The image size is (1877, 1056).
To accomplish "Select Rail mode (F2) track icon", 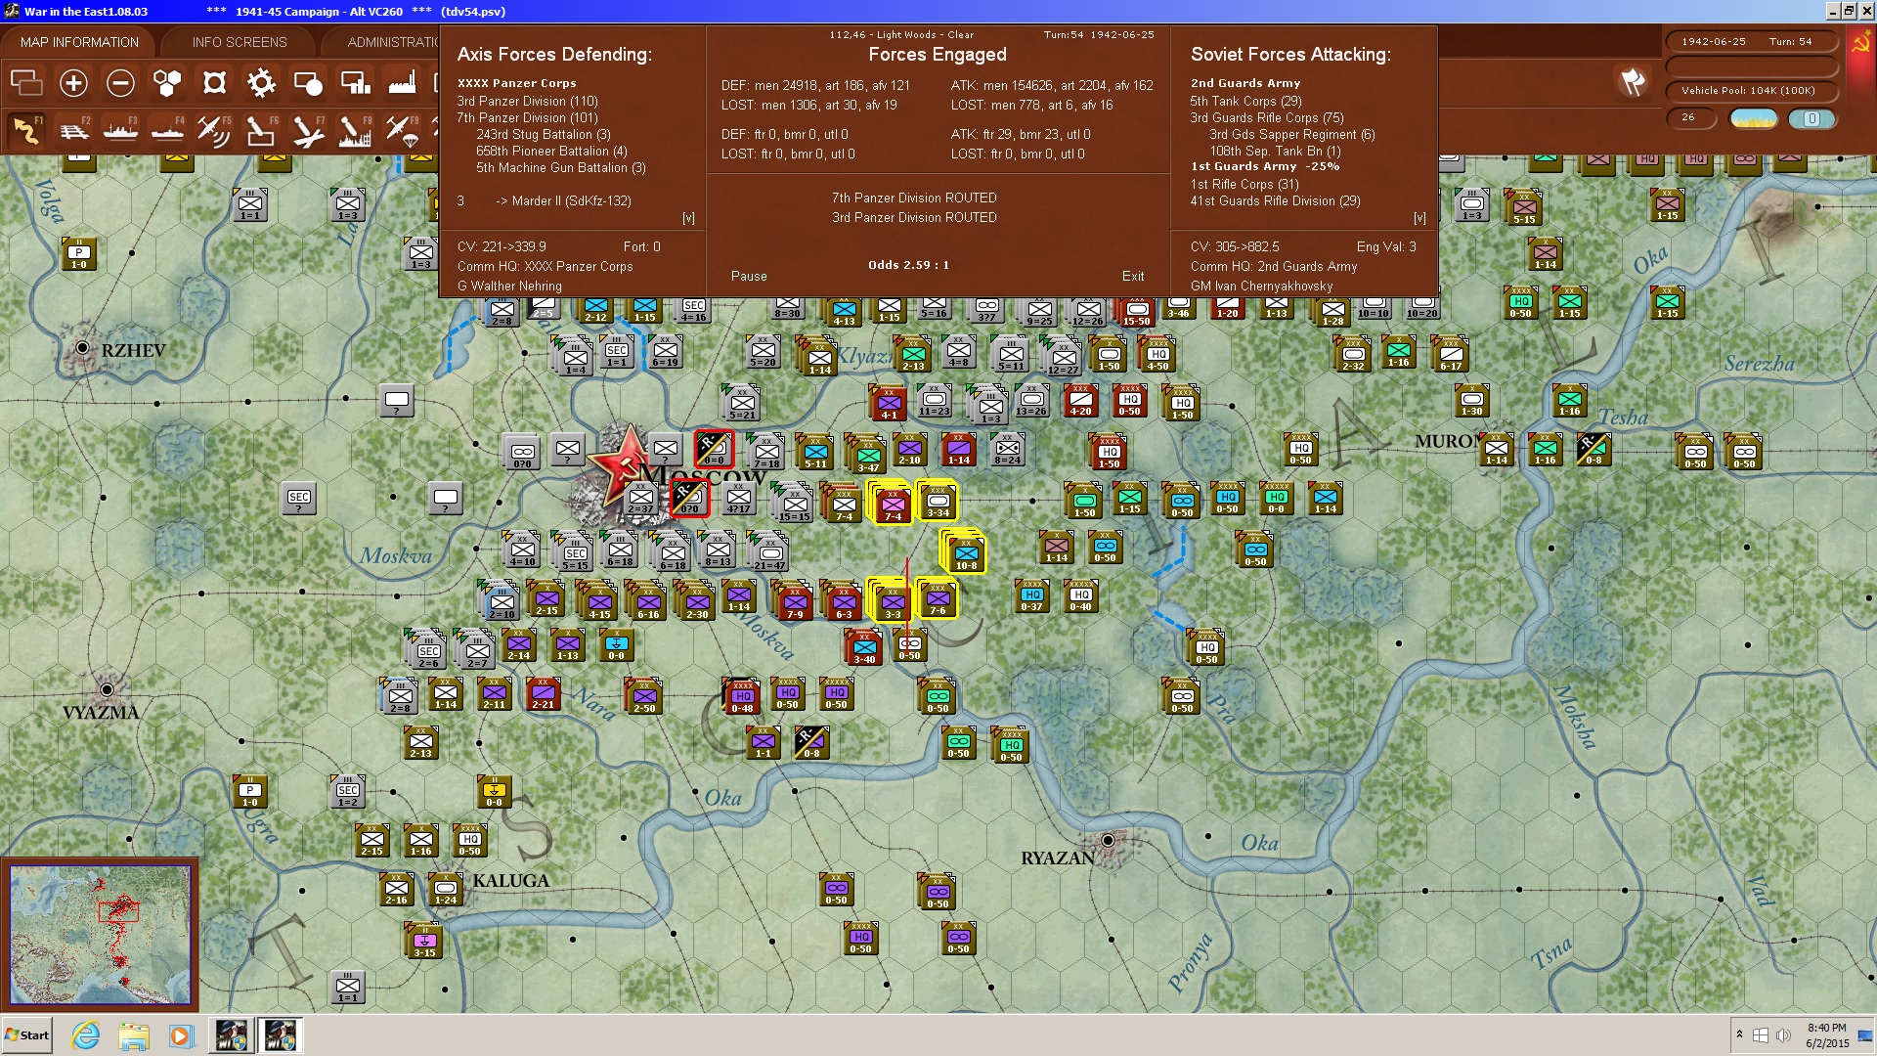I will [x=73, y=130].
